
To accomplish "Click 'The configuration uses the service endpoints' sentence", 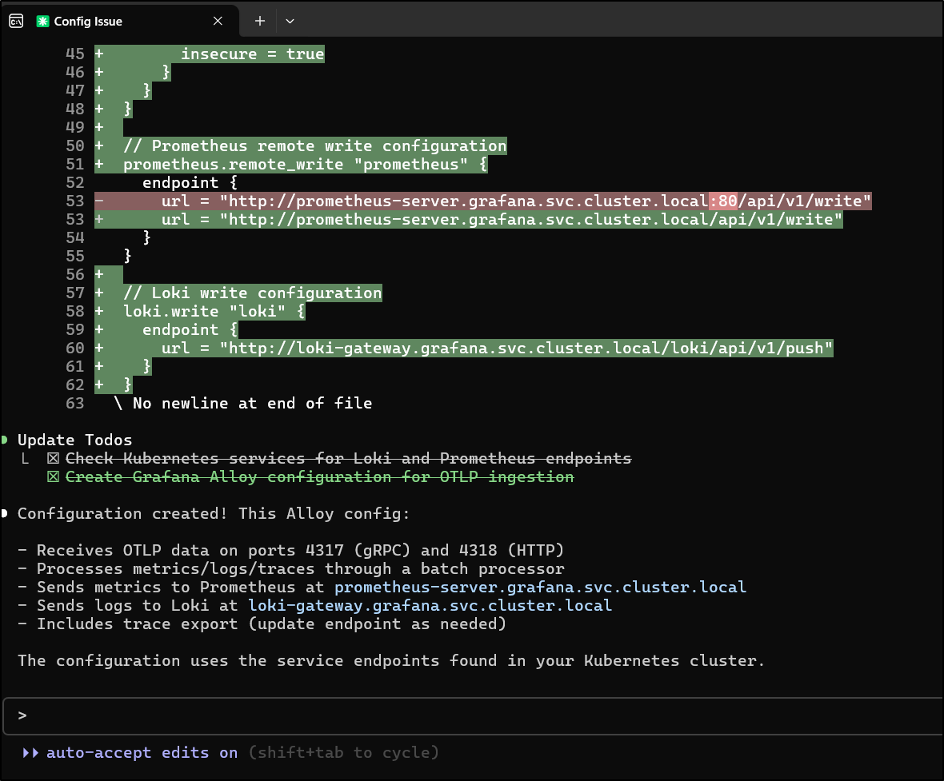I will [x=391, y=660].
